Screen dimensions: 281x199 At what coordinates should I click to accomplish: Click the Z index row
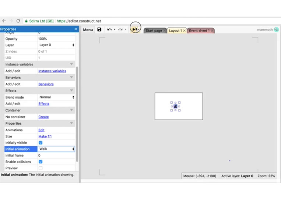(x=40, y=51)
